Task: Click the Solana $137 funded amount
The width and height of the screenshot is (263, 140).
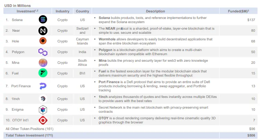Action: (251, 20)
